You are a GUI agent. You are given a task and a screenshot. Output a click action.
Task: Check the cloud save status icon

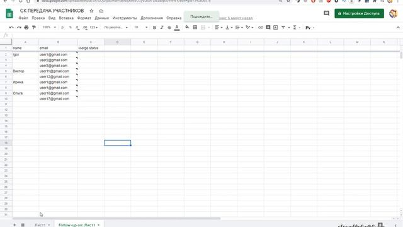[101, 11]
